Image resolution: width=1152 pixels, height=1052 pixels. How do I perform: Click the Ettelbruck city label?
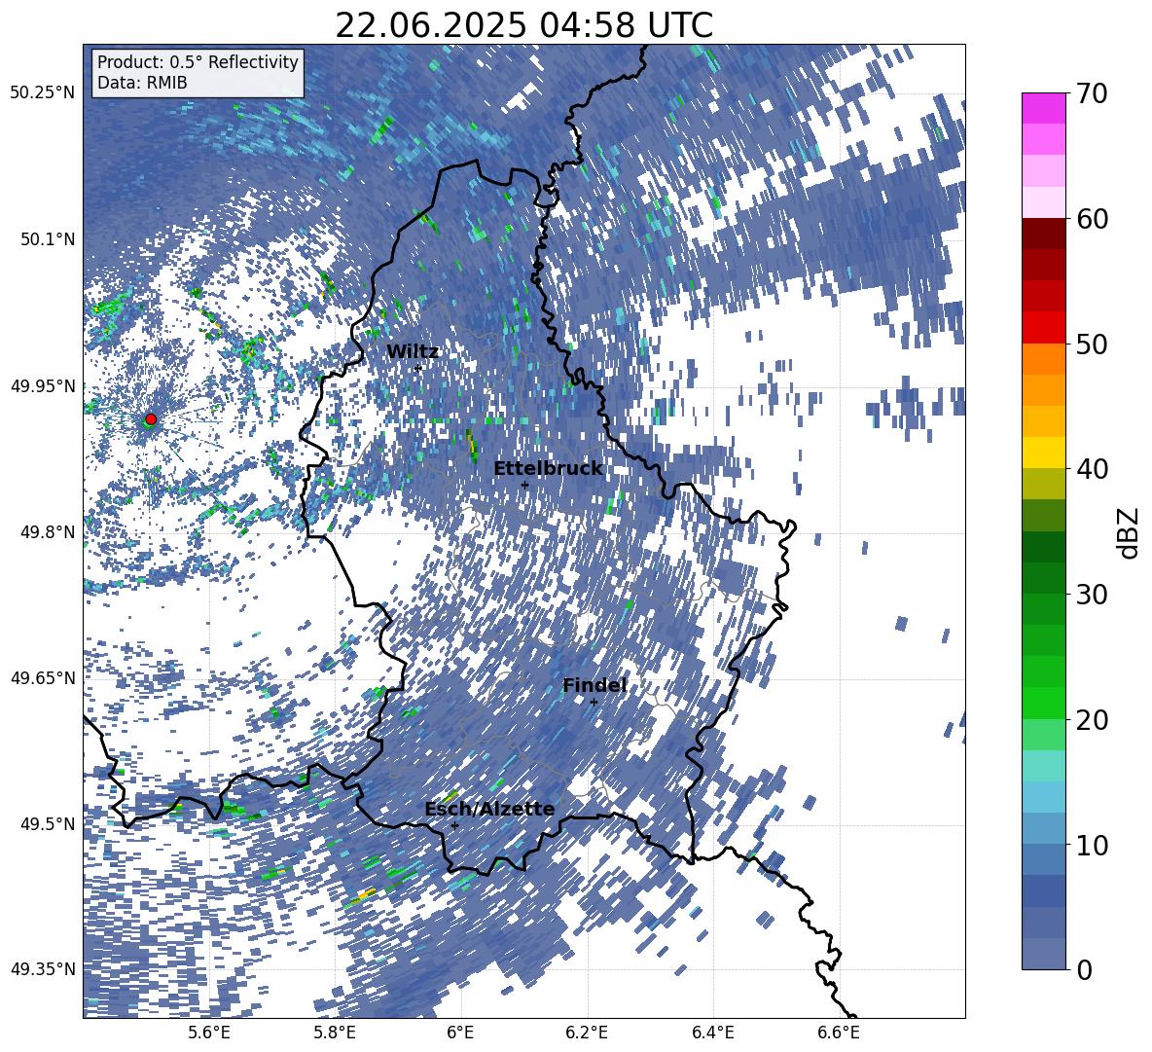[548, 469]
